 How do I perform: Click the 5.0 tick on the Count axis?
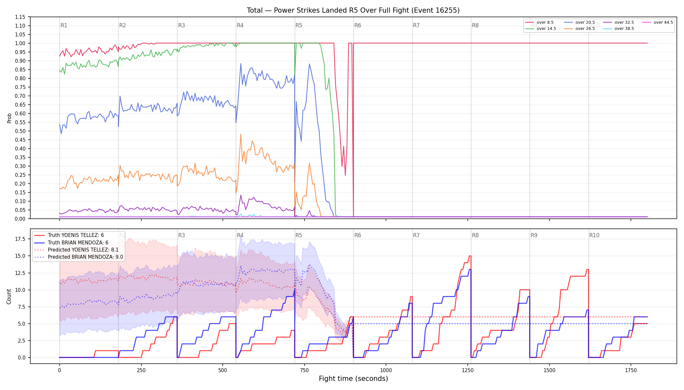click(x=22, y=324)
